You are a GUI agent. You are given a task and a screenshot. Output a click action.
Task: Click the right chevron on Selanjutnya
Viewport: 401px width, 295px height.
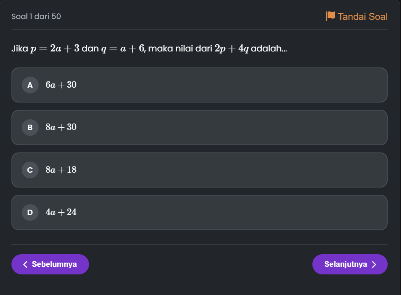374,265
